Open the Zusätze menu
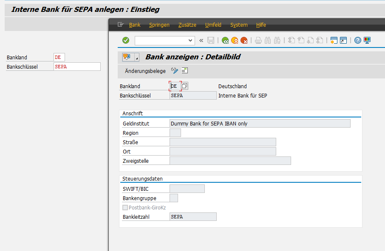Image resolution: width=385 pixels, height=251 pixels. point(187,25)
